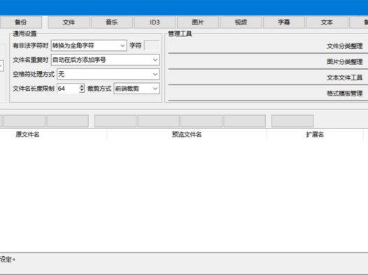
Task: Click the 字符 input box
Action: point(152,45)
